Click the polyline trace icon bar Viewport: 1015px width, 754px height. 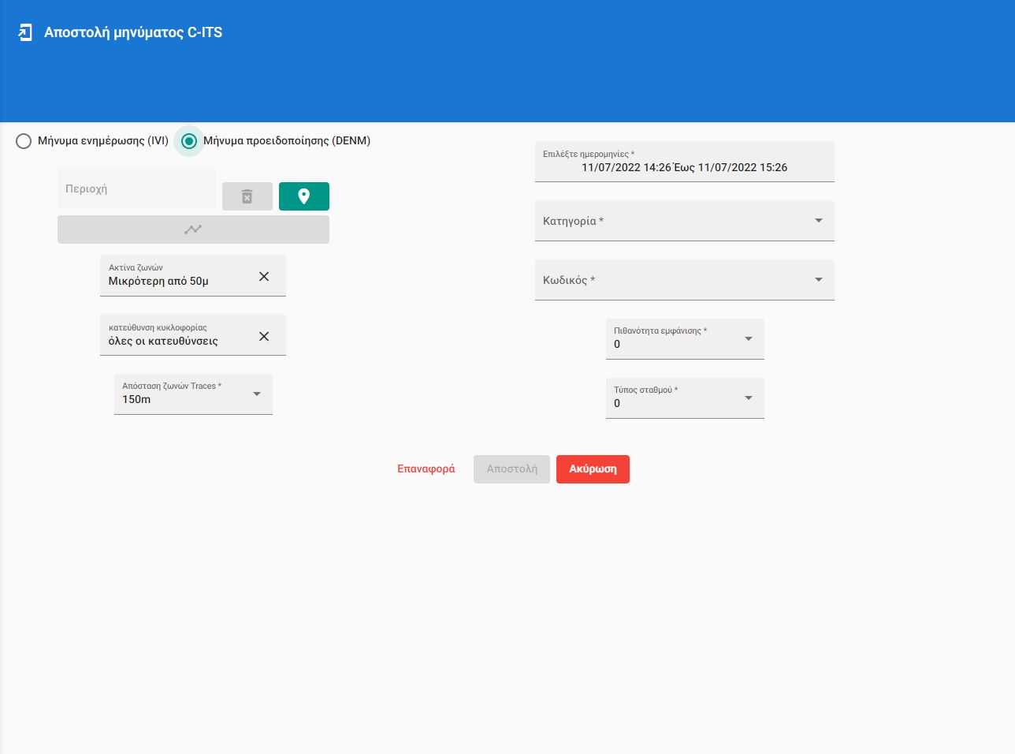[x=193, y=230]
